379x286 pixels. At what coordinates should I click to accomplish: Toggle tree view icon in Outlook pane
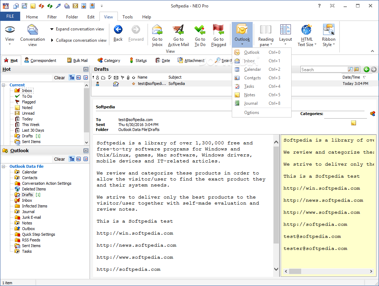[x=72, y=159]
